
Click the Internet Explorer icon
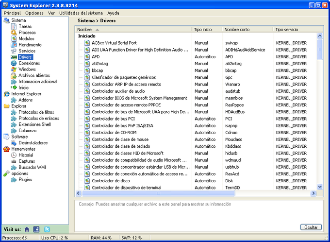tap(6, 94)
